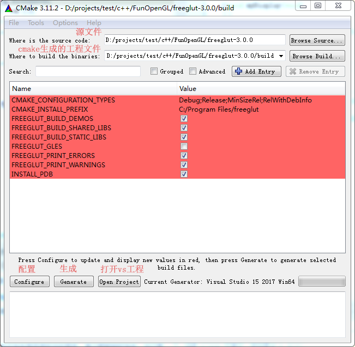Edit value C:/Program Files/freeglut

coord(219,109)
